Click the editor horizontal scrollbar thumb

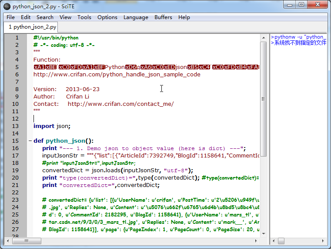pyautogui.click(x=27, y=241)
